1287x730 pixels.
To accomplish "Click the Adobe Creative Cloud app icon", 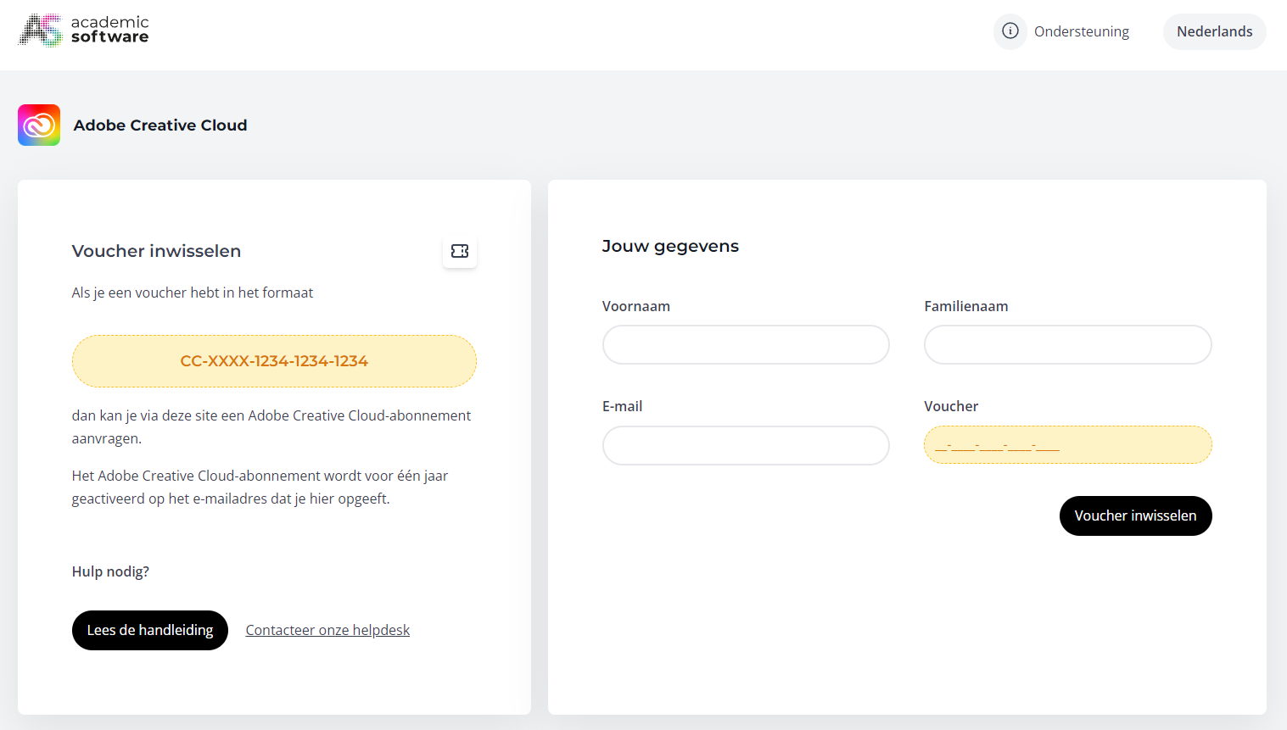I will click(x=39, y=125).
